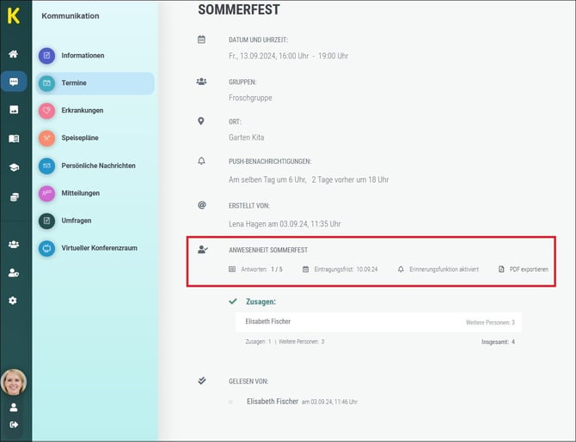The width and height of the screenshot is (576, 442).
Task: Click Eintragungsfrist: 10.09.24 text
Action: click(346, 269)
